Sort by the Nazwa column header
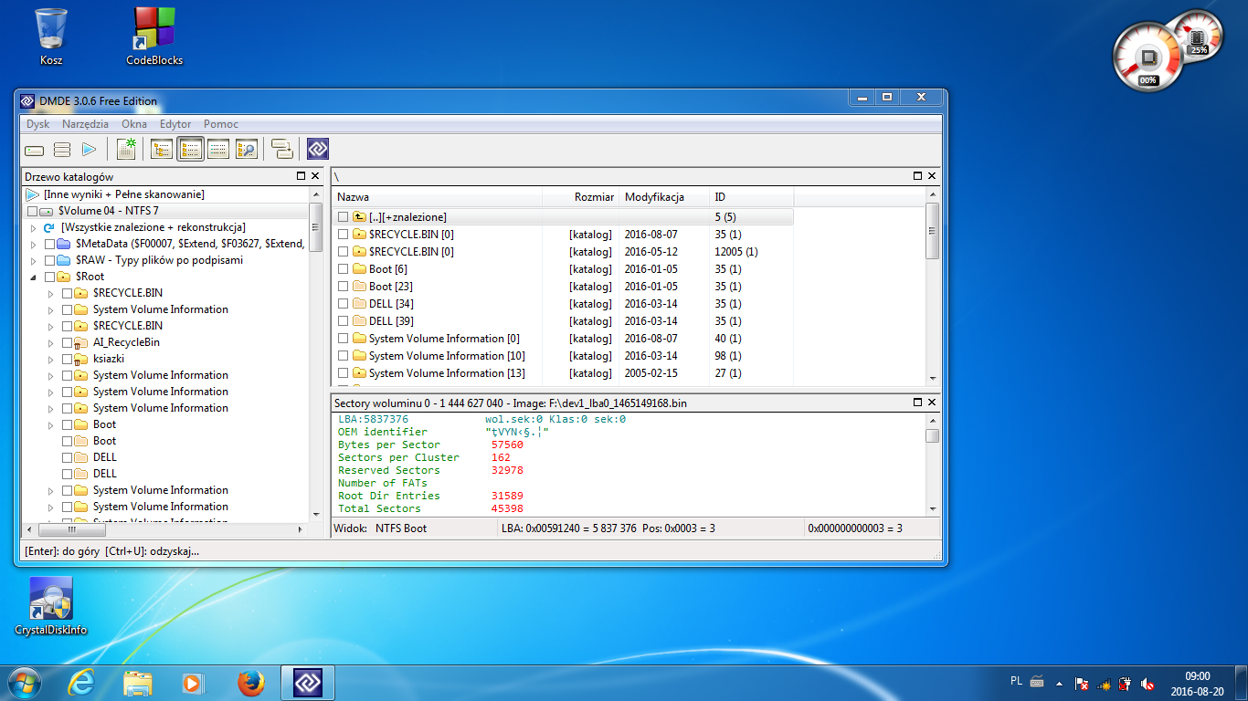 coord(438,197)
